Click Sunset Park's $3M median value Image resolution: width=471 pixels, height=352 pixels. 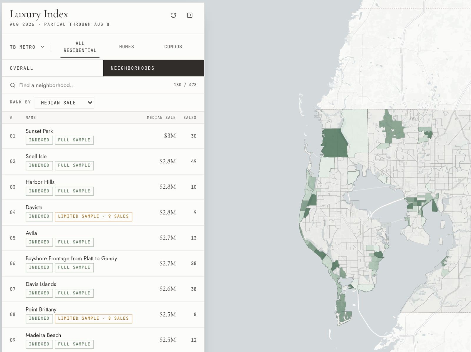pyautogui.click(x=170, y=136)
